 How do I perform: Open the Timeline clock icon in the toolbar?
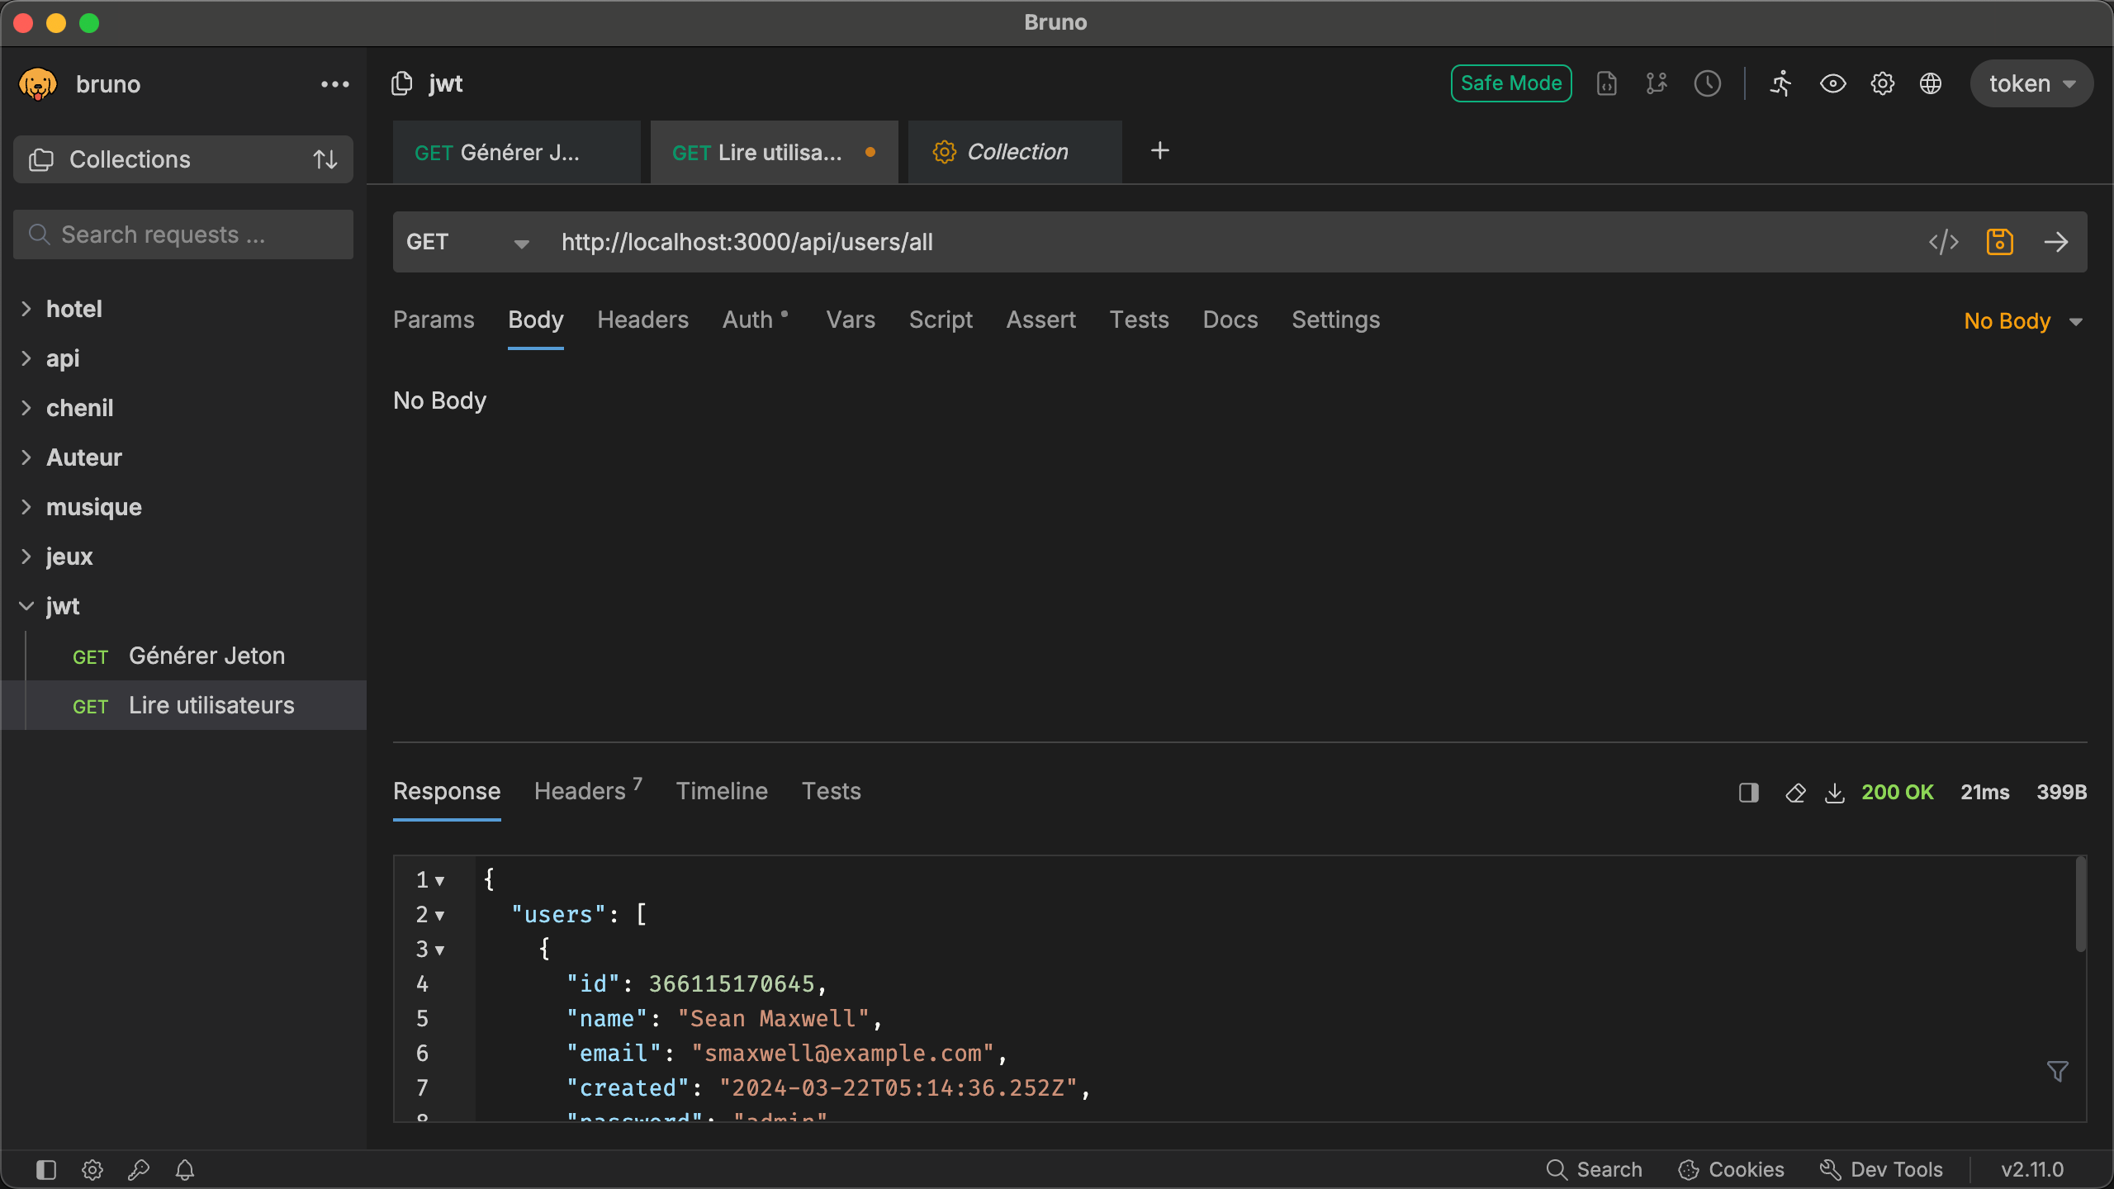(x=1707, y=83)
